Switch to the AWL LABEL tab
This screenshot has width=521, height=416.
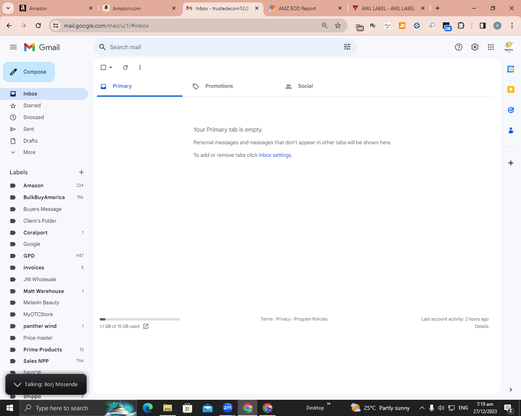(389, 8)
